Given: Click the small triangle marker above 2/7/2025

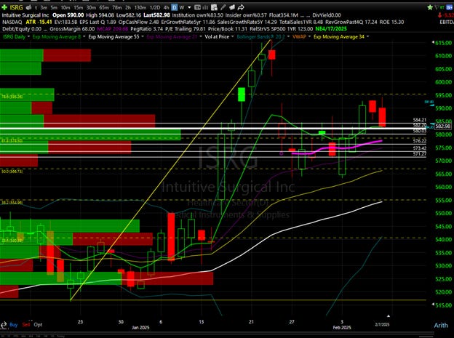Looking at the screenshot, I should pyautogui.click(x=389, y=316).
